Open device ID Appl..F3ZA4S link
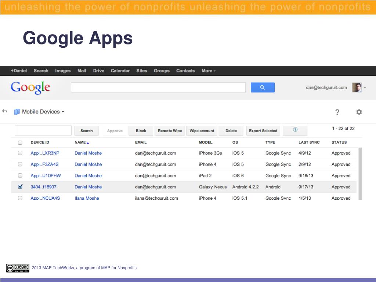 (x=44, y=164)
